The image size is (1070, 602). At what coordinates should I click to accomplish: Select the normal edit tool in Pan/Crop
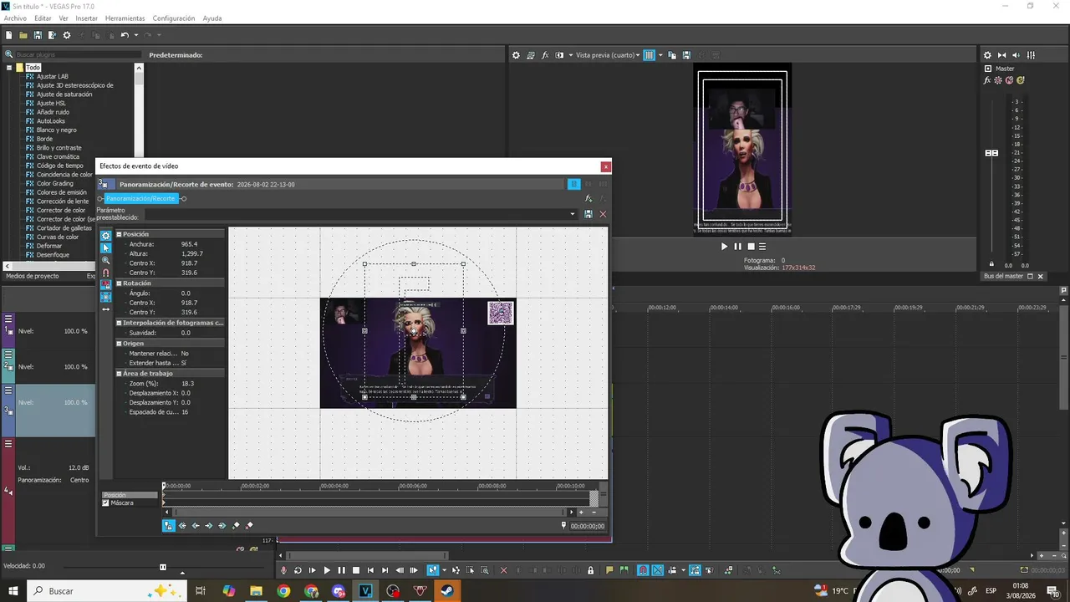106,248
